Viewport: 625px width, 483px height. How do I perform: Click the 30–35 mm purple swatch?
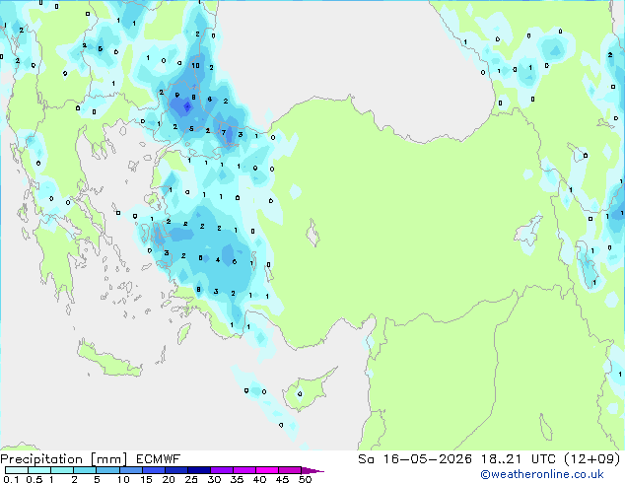221,470
